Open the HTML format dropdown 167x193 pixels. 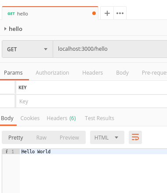(107, 137)
